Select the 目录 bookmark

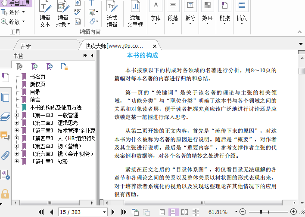pos(35,92)
